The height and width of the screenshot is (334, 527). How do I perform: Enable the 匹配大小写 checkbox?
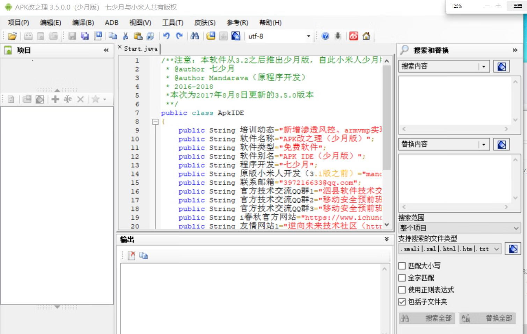[x=402, y=266]
